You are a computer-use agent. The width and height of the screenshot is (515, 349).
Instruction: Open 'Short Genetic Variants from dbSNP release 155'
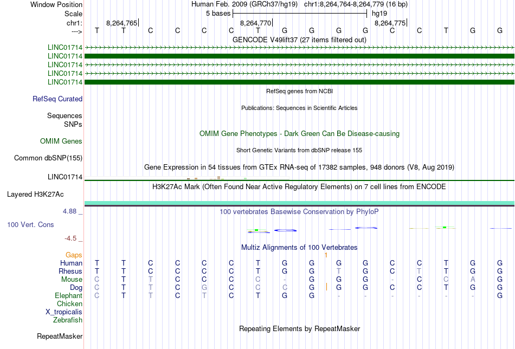299,150
